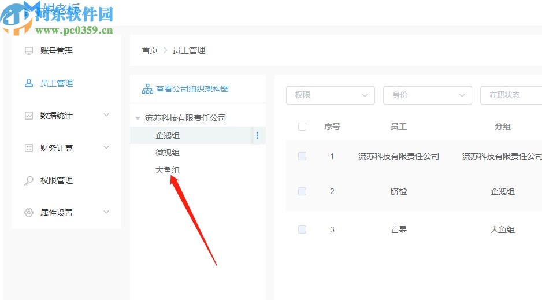
Task: Click the 属性设置 gear icon
Action: [29, 213]
